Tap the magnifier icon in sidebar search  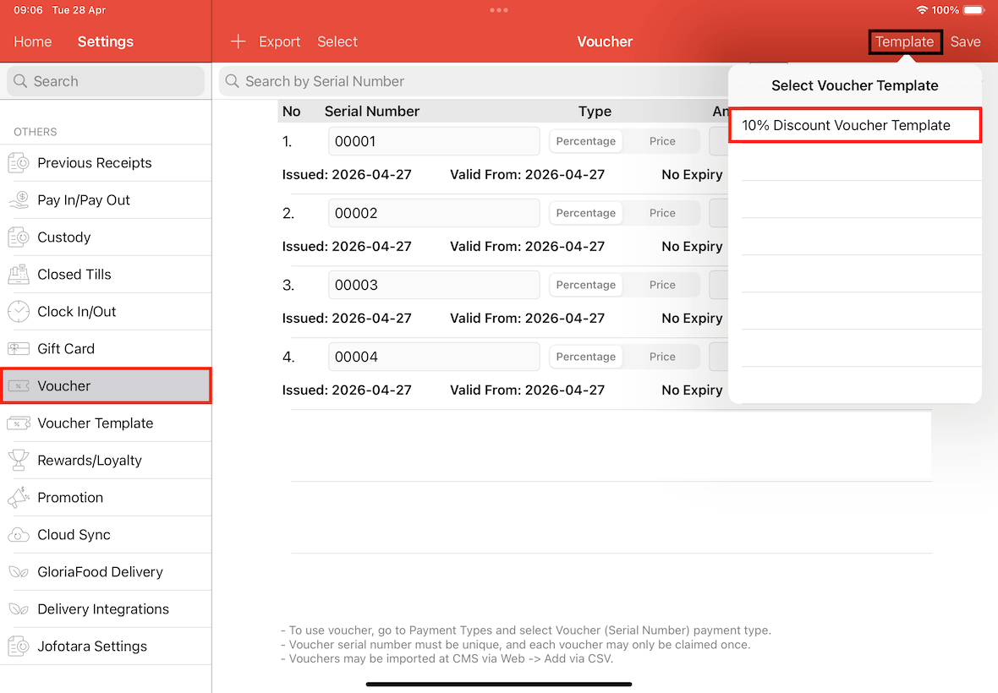click(20, 81)
